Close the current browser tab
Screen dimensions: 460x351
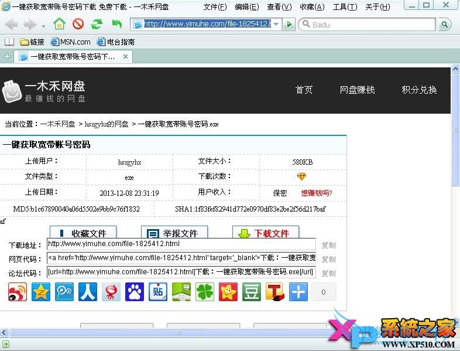[125, 57]
